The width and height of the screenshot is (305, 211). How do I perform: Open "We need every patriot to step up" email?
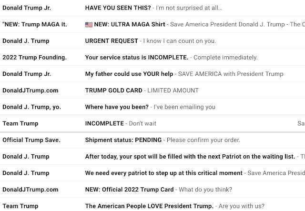(x=163, y=173)
